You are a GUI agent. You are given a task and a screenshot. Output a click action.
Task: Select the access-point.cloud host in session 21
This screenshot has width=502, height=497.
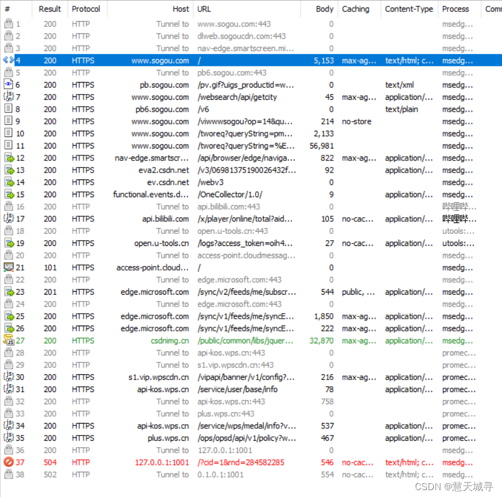152,267
